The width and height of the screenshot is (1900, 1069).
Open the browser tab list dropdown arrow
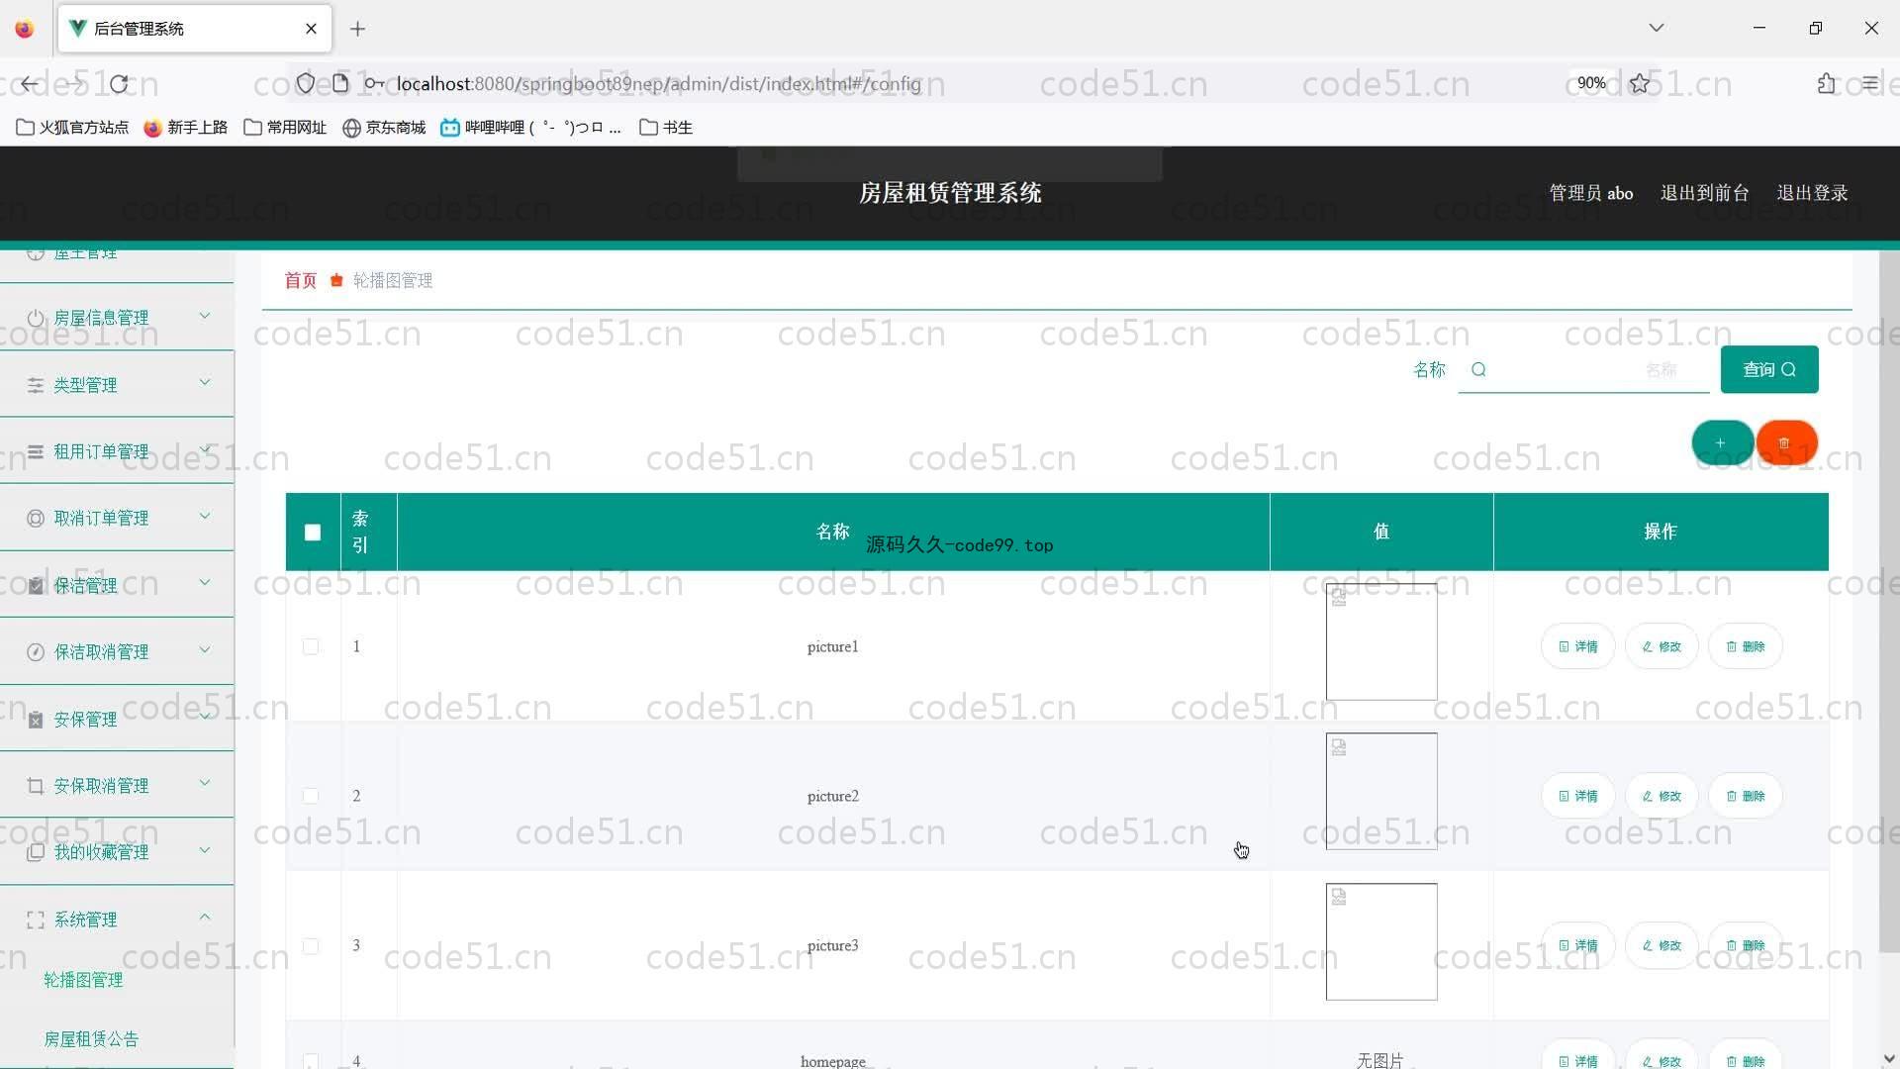coord(1656,28)
